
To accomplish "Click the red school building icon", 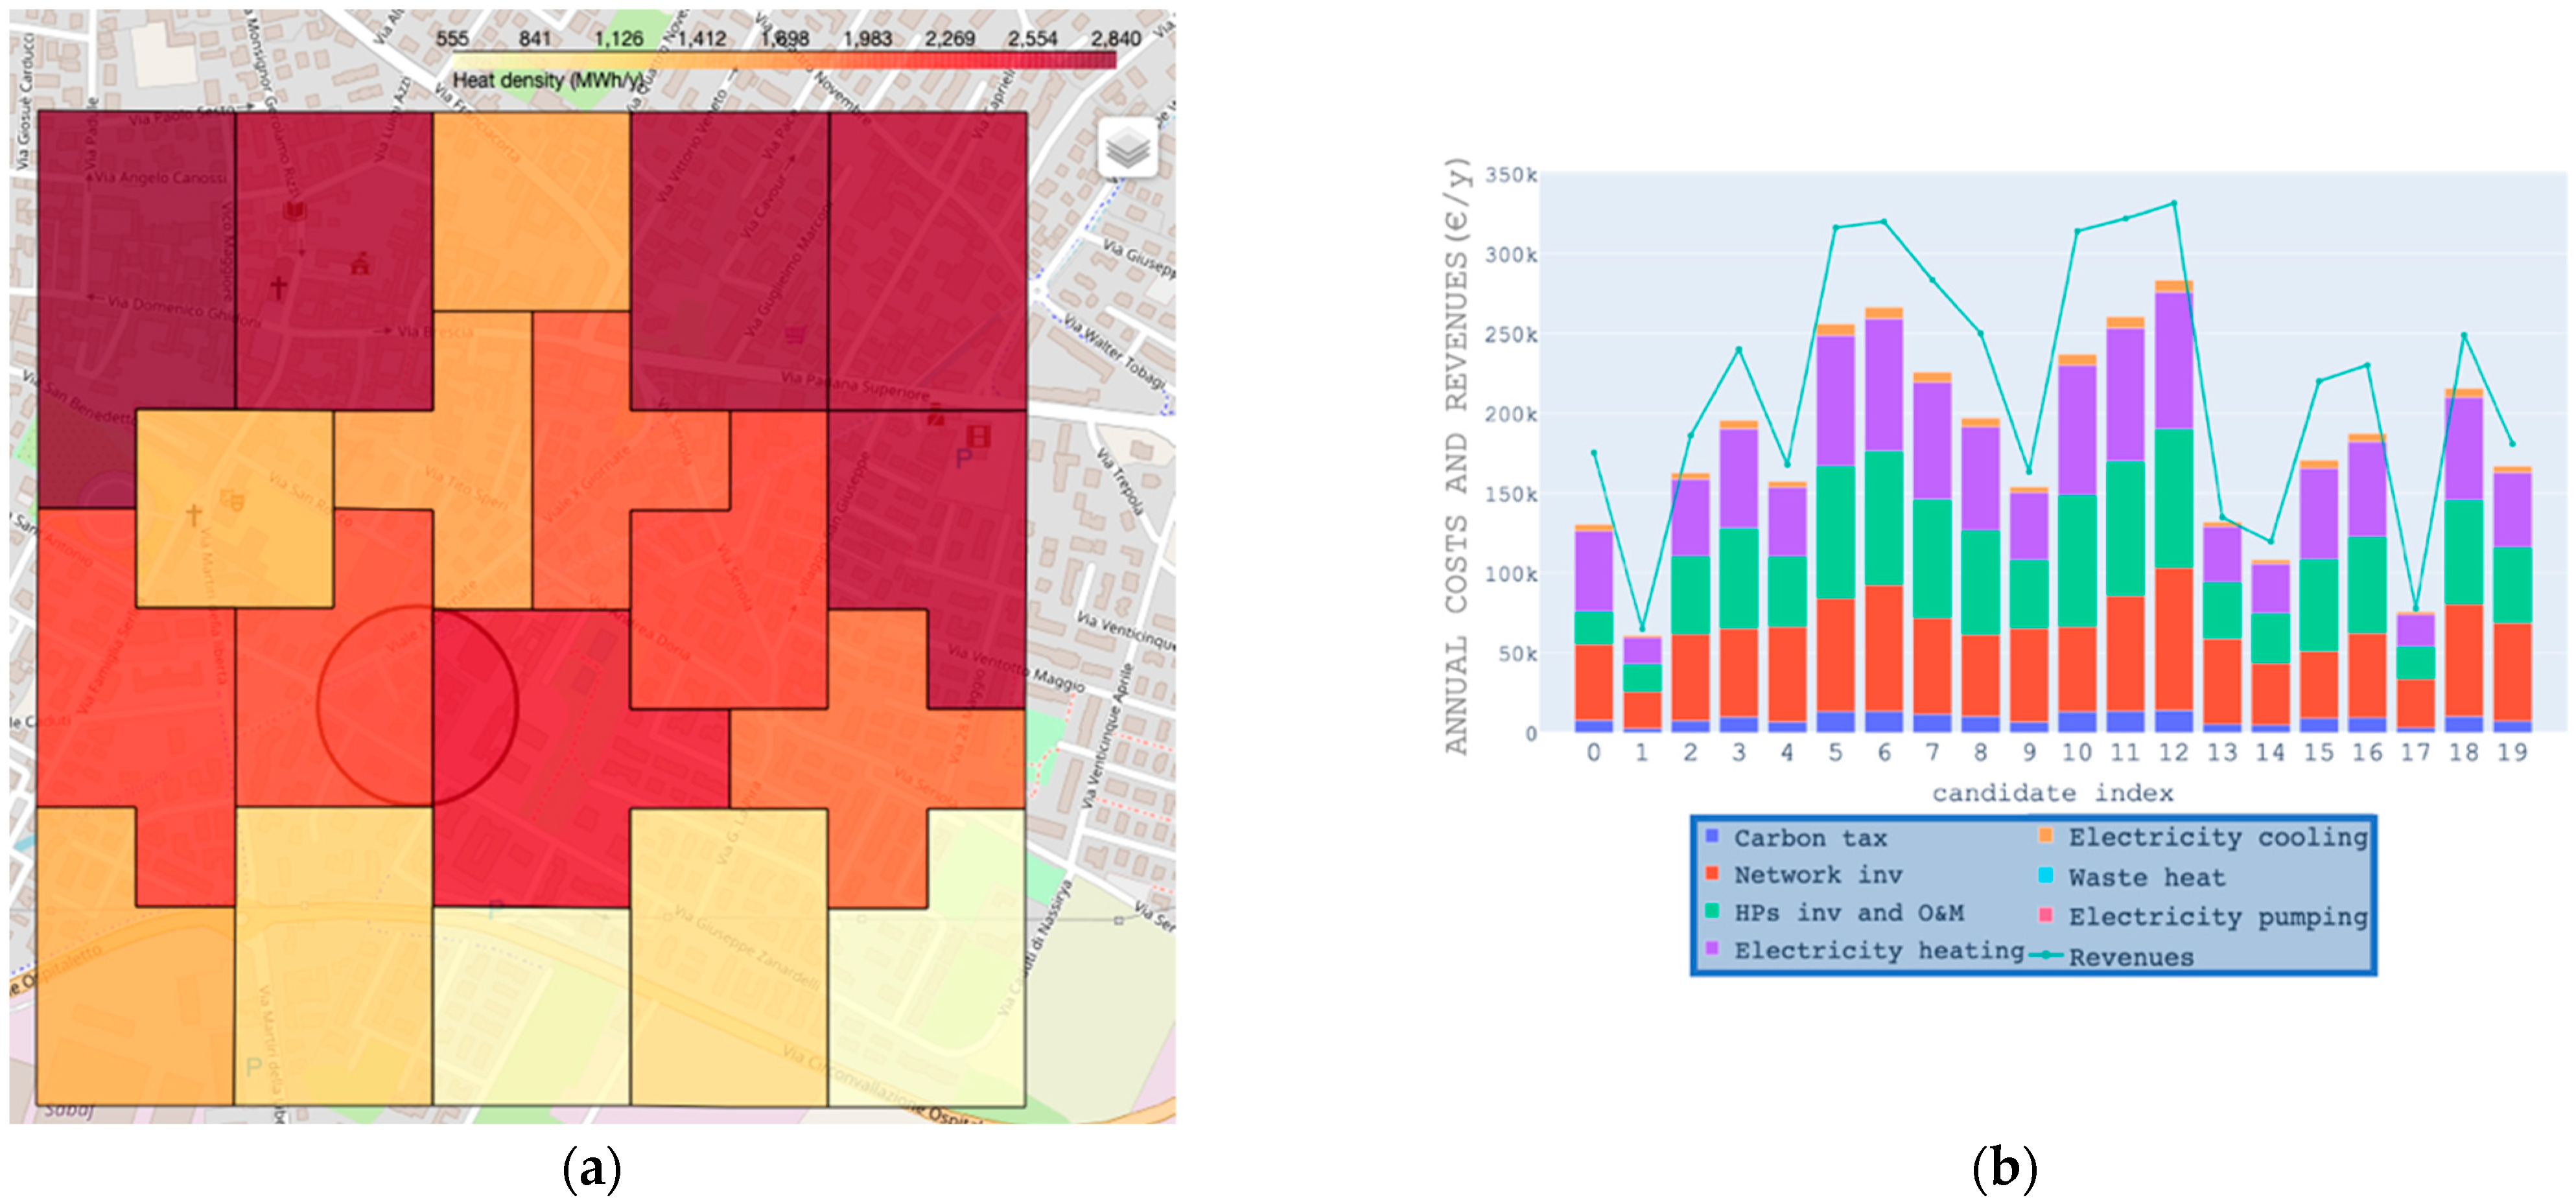I will (x=360, y=265).
